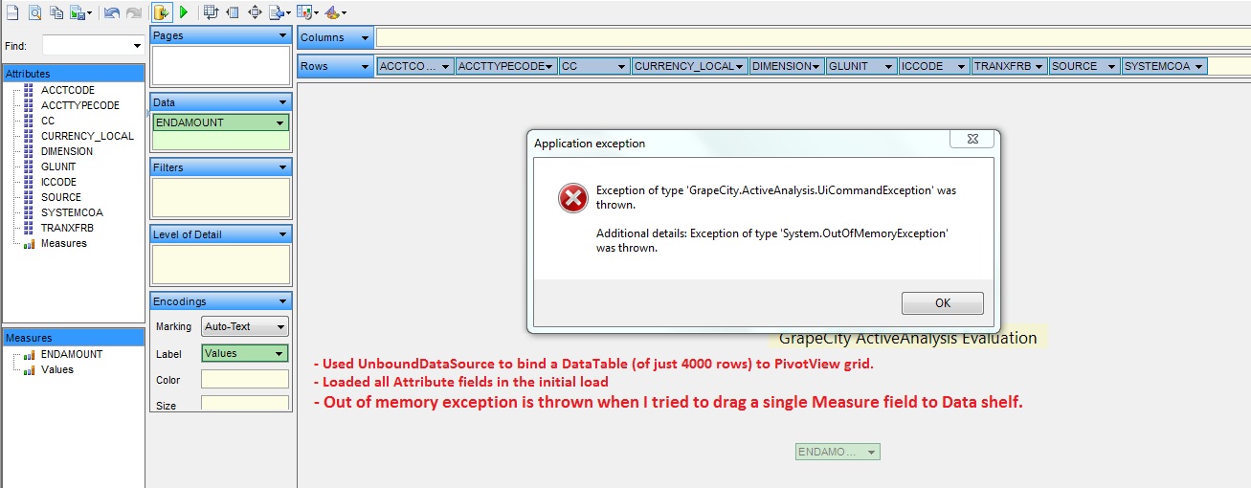1251x488 pixels.
Task: Click inside the Find text field
Action: [x=86, y=46]
